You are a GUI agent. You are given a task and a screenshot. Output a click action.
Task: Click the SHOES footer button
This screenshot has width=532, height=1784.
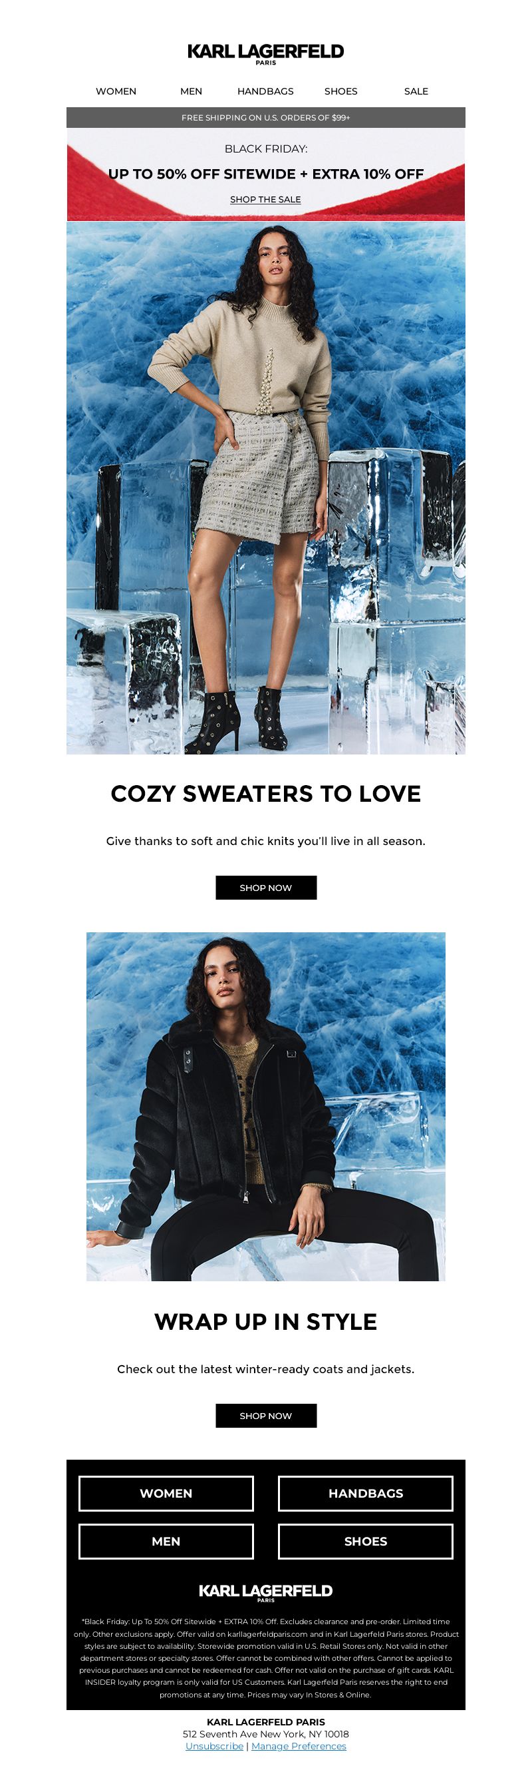click(365, 1541)
